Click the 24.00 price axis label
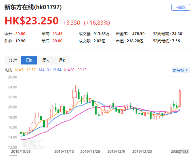Image resolution: width=193 pixels, height=156 pixels. [x=12, y=87]
